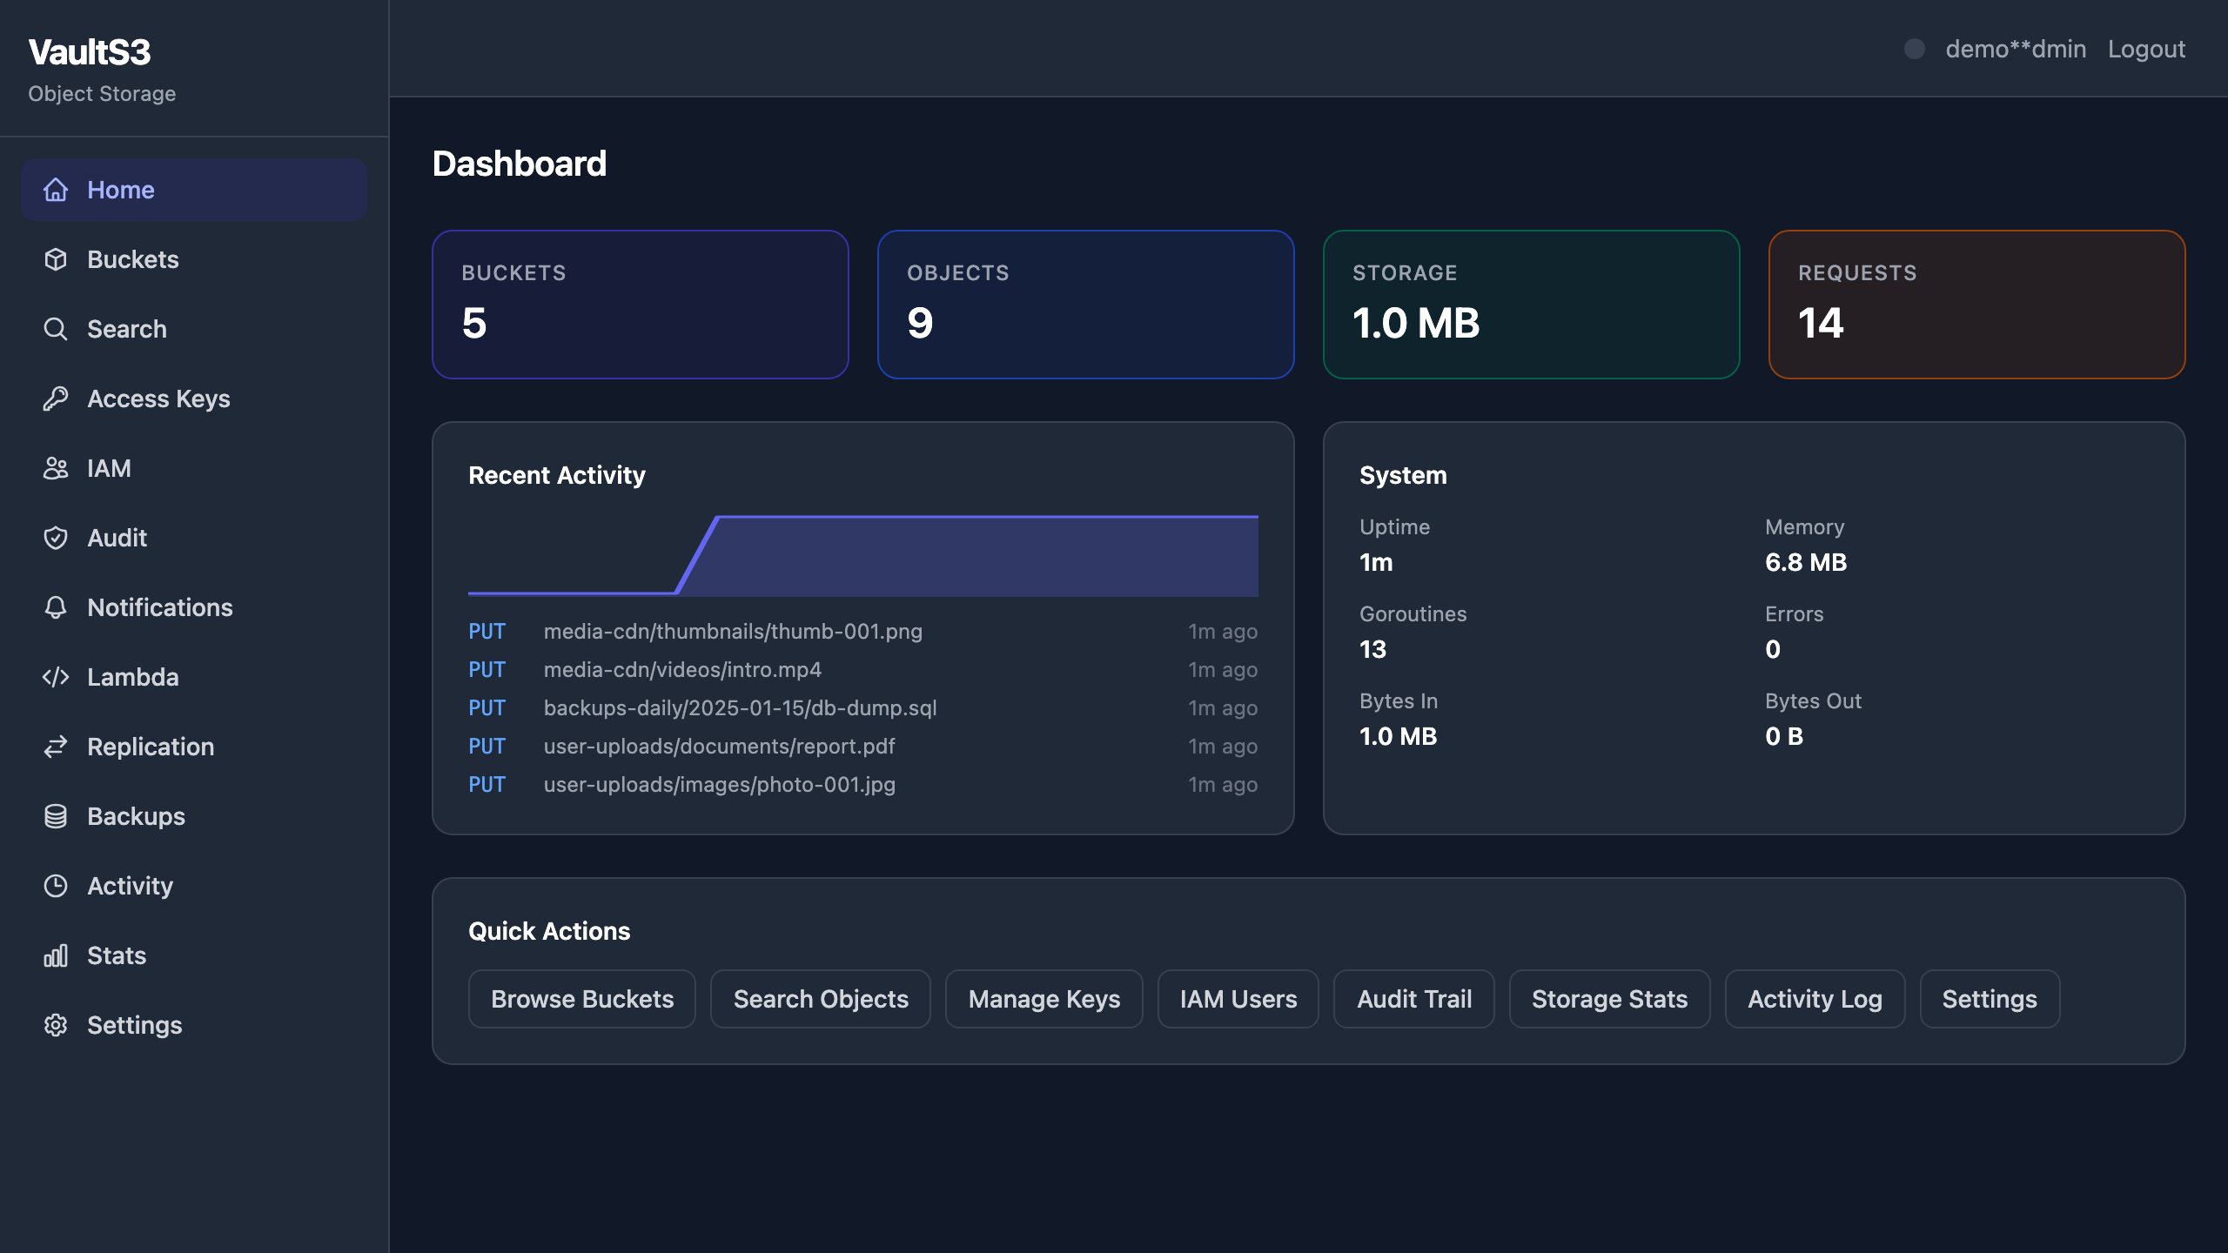Open Backups from the sidebar
Viewport: 2228px width, 1253px height.
pos(194,816)
